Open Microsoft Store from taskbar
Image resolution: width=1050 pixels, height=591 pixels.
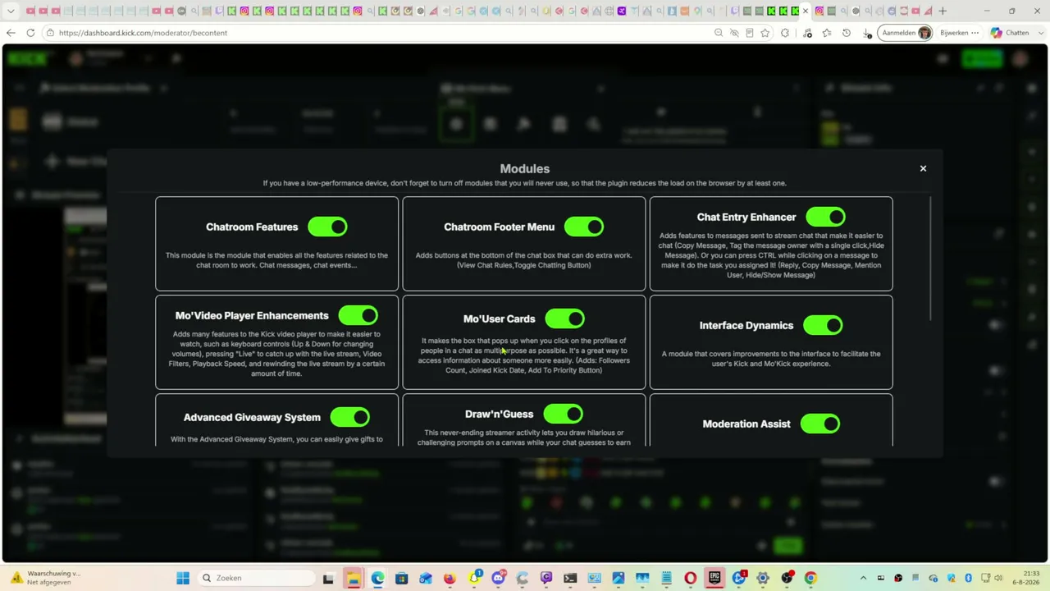401,578
